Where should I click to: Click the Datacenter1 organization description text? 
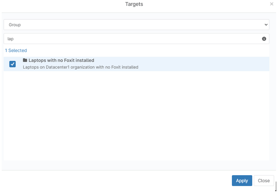[x=81, y=67]
